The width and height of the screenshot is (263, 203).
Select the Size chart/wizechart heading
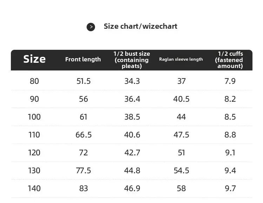point(140,26)
